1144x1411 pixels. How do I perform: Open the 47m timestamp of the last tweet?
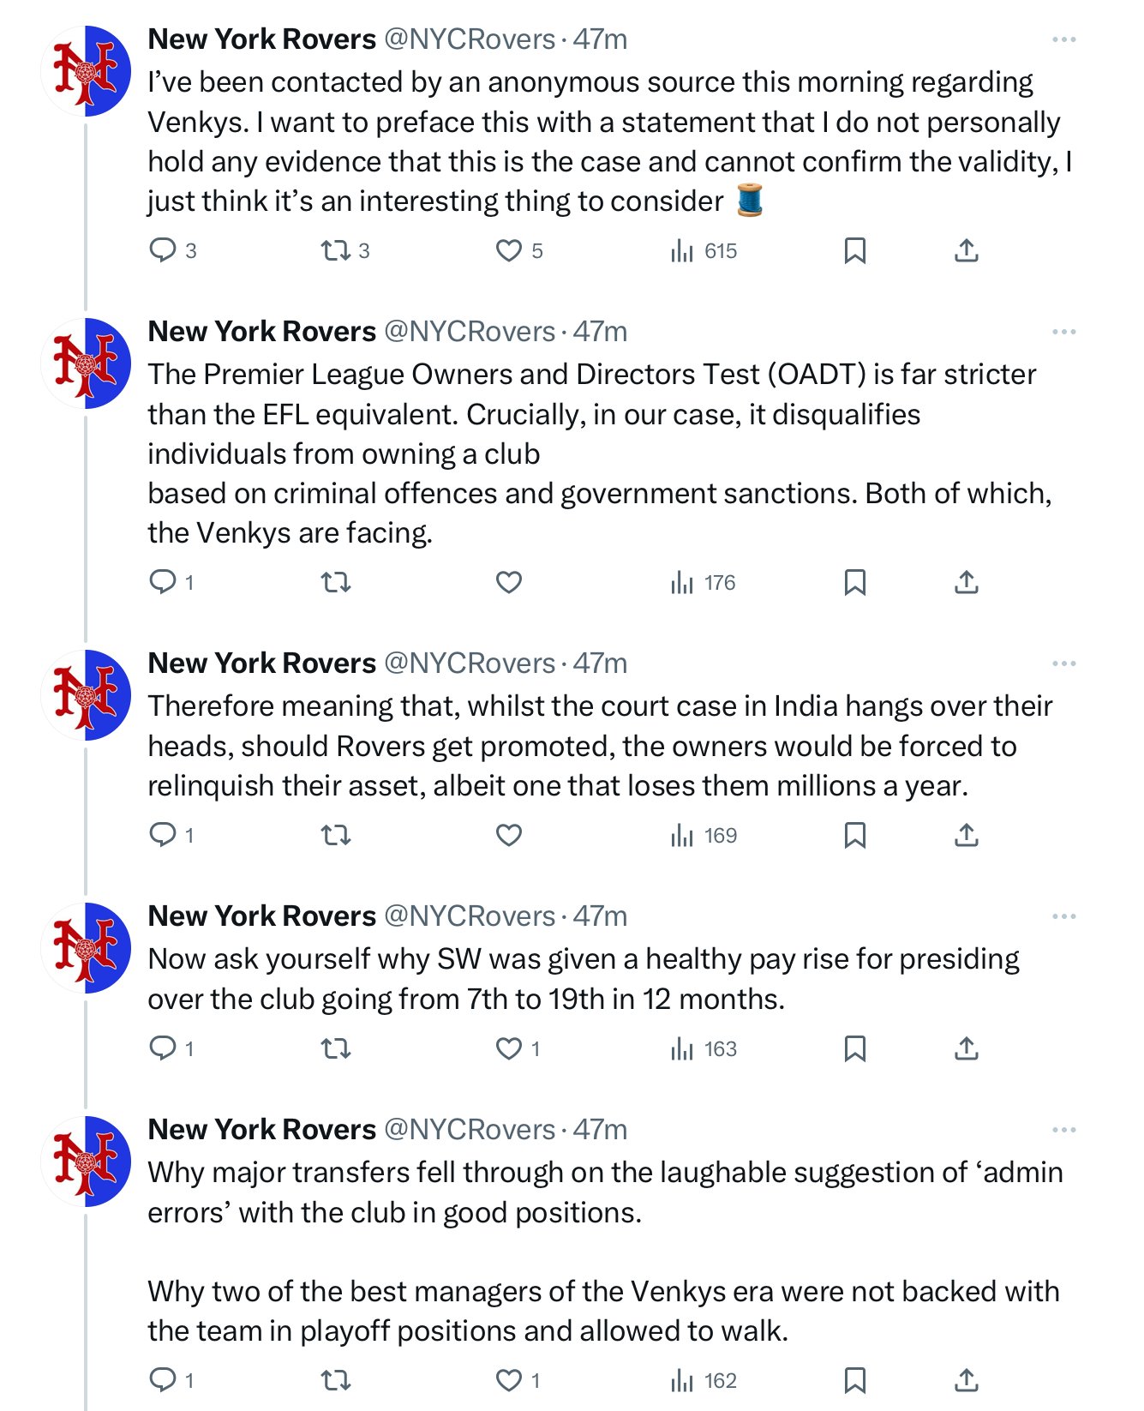[x=600, y=1130]
